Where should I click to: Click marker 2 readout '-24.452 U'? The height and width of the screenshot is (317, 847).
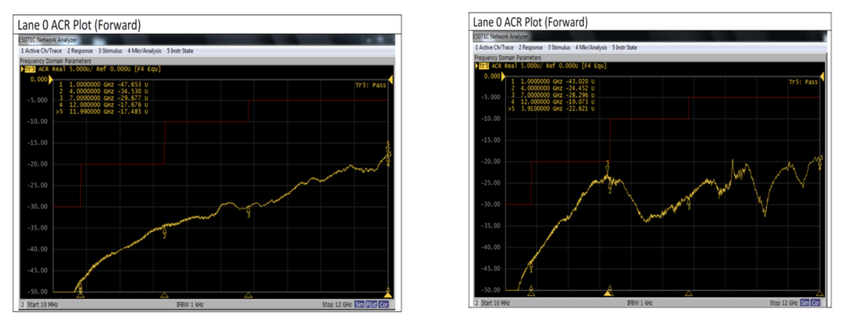pos(580,88)
